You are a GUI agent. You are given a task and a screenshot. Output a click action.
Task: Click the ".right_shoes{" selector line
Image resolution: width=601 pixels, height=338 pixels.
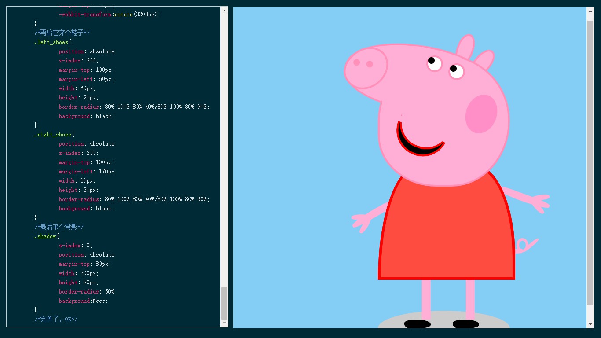(54, 135)
